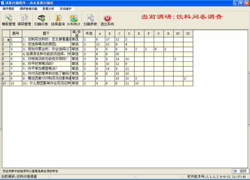Click column header G
Screen dimensions: 250x180
(159, 33)
